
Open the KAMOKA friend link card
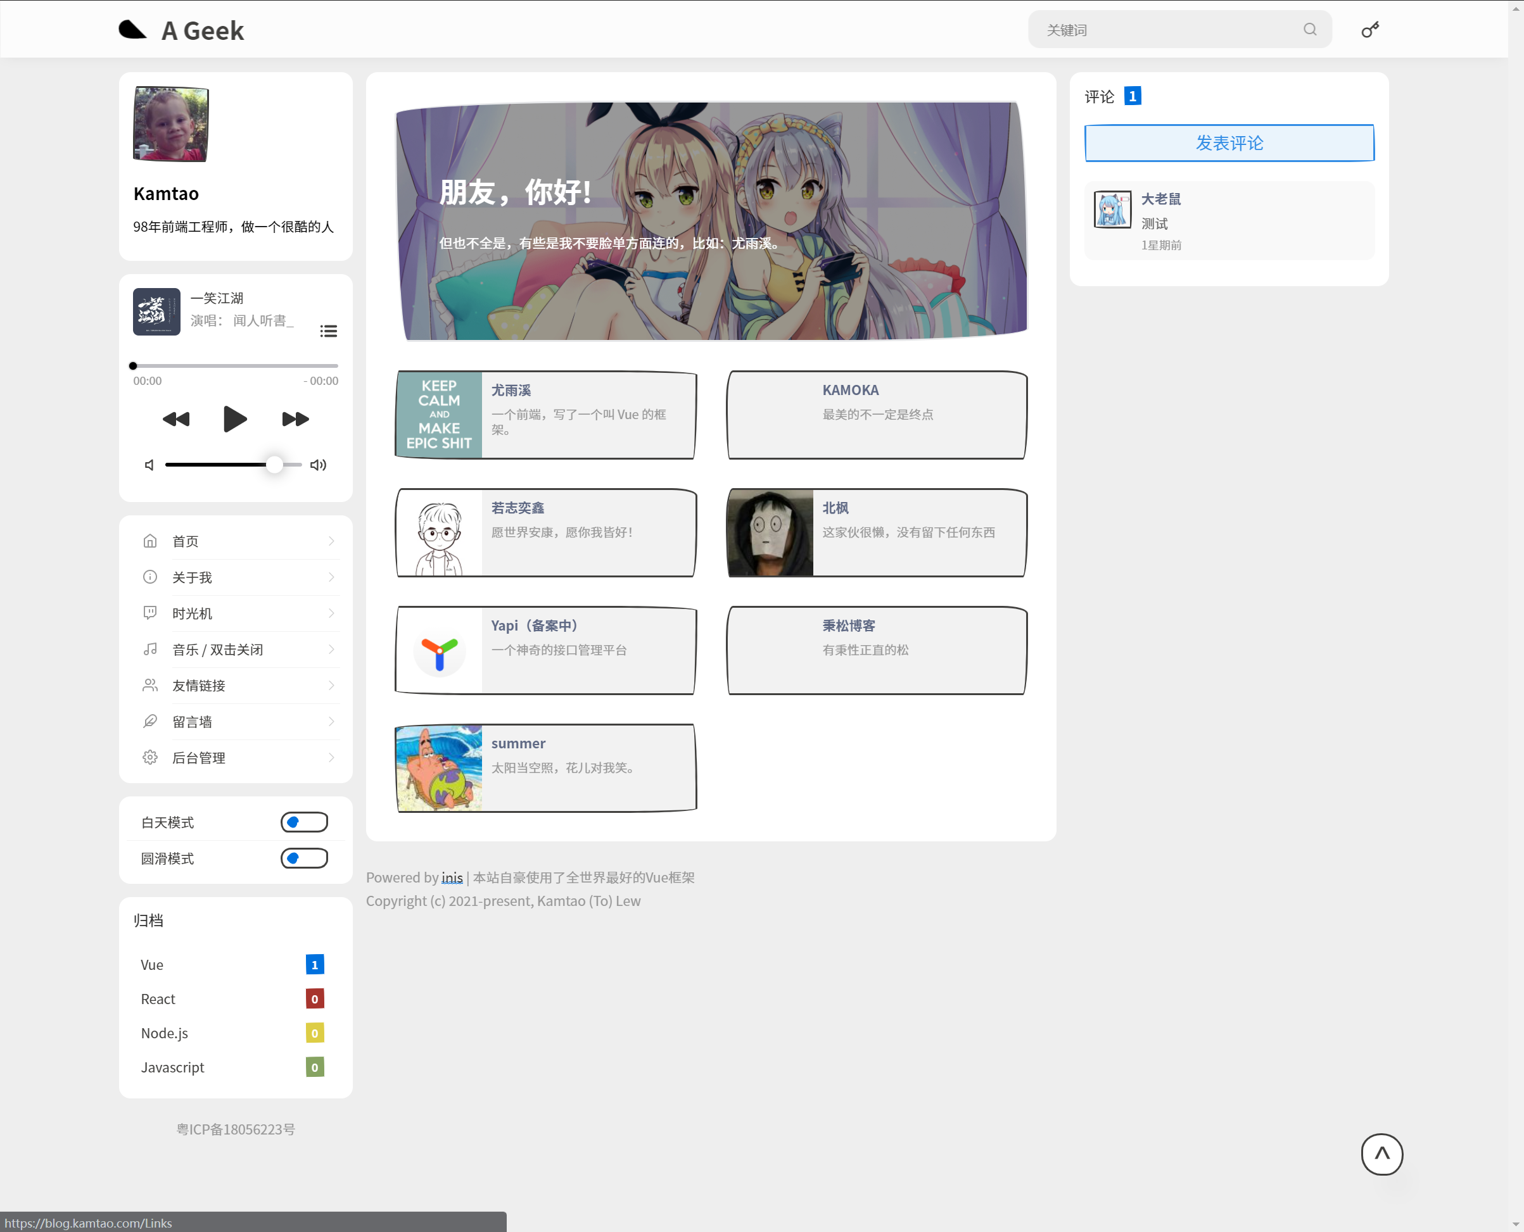click(x=877, y=415)
